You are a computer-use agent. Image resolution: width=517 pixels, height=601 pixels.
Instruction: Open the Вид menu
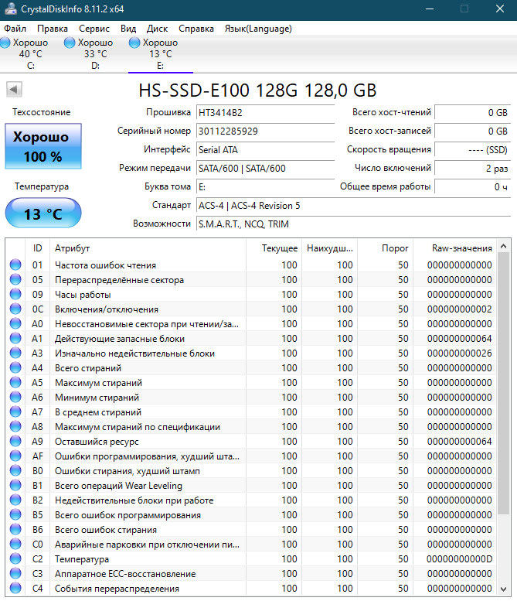pos(128,29)
